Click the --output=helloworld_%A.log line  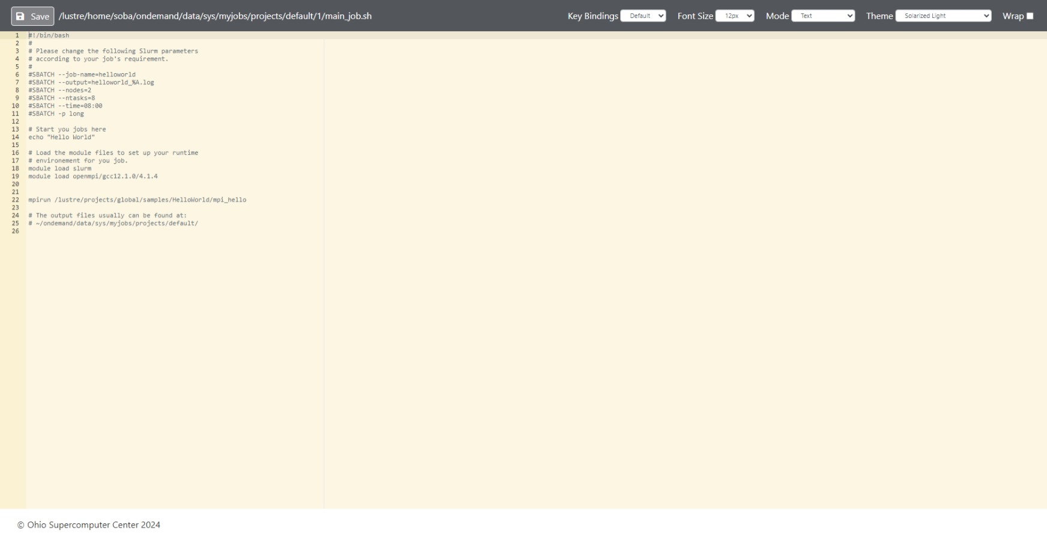pos(91,83)
